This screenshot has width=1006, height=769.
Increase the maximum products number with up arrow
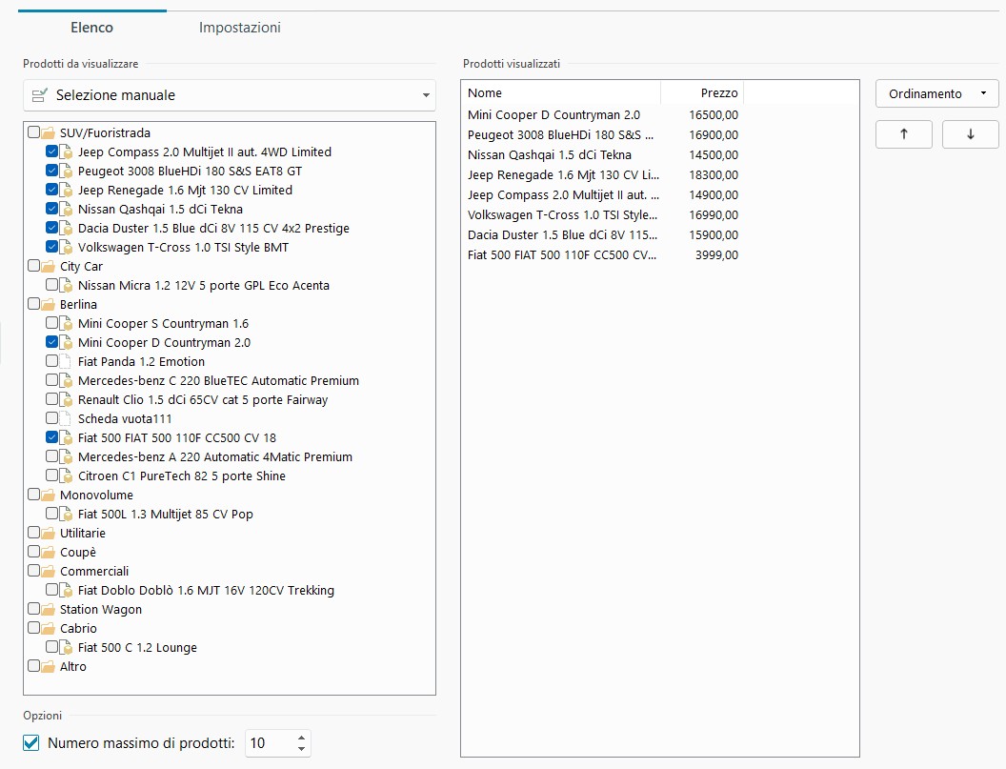click(301, 738)
